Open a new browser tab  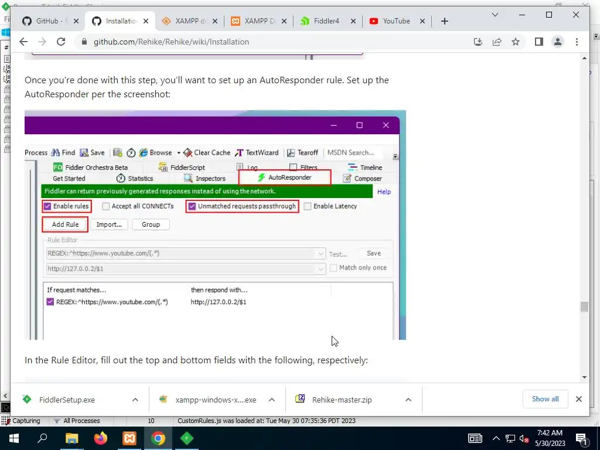(x=444, y=21)
